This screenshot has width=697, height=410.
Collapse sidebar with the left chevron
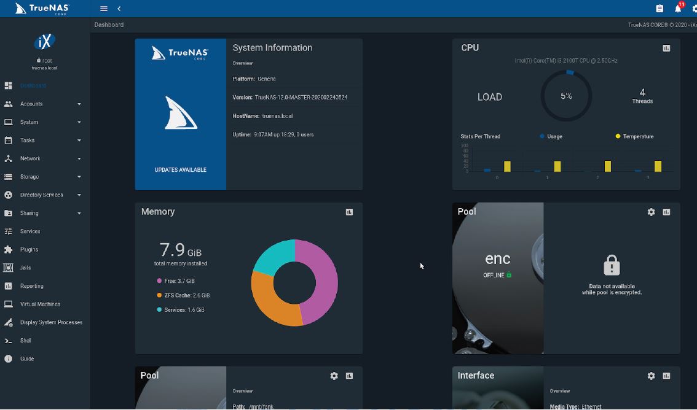click(119, 9)
